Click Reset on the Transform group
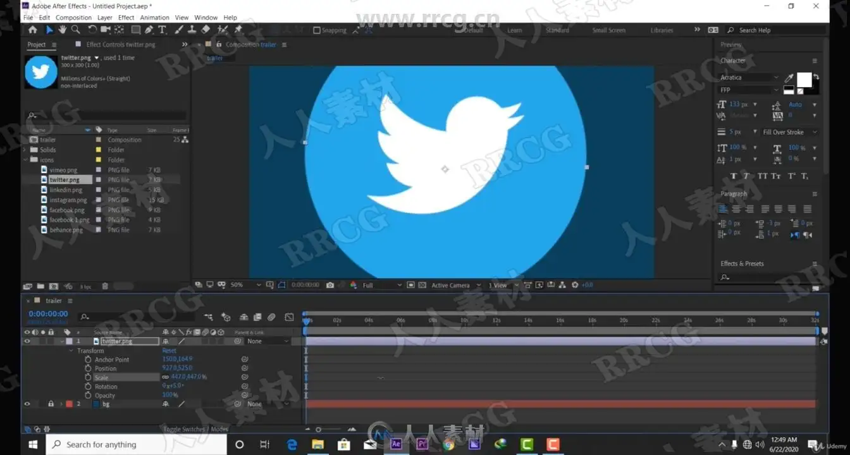Image resolution: width=850 pixels, height=455 pixels. (169, 351)
